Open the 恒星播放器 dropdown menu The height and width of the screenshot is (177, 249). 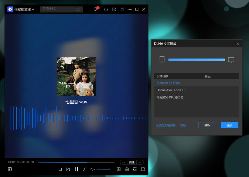tap(24, 9)
